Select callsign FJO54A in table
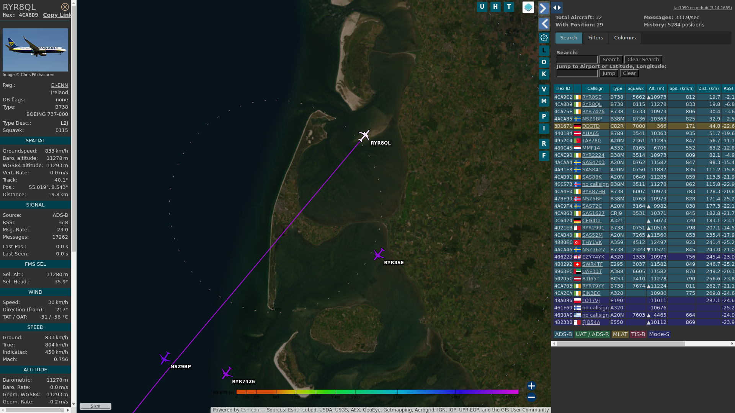Viewport: 735px width, 413px height. click(x=591, y=322)
